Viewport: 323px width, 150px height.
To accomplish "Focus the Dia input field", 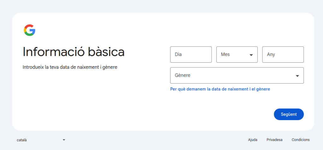I will point(191,55).
